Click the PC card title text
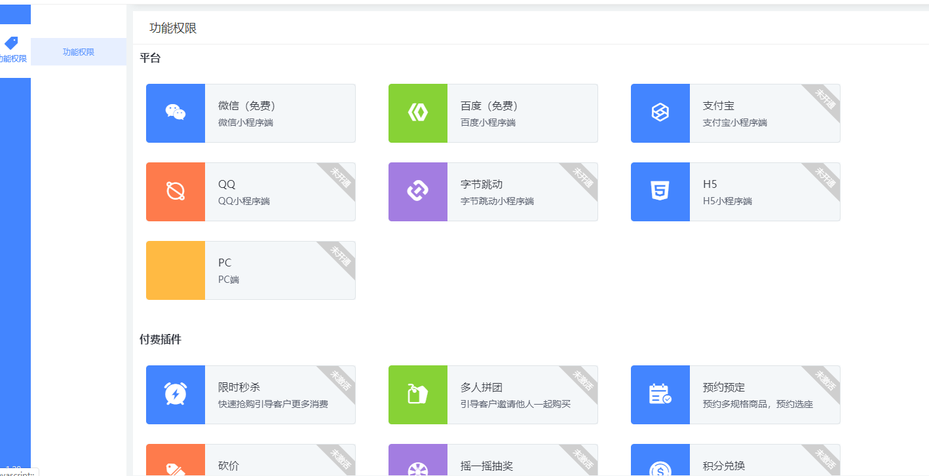Image resolution: width=929 pixels, height=476 pixels. click(x=225, y=263)
